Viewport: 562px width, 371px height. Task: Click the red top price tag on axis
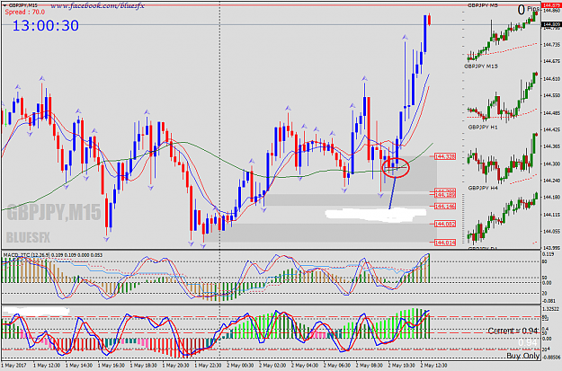point(551,5)
